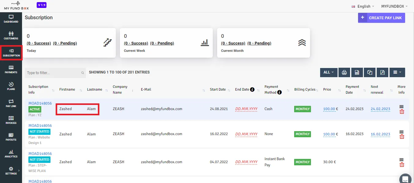Open the Analytics sidebar section

pyautogui.click(x=11, y=153)
